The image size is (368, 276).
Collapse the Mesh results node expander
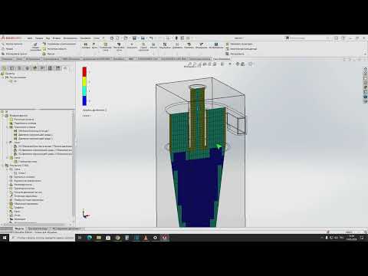click(x=7, y=169)
